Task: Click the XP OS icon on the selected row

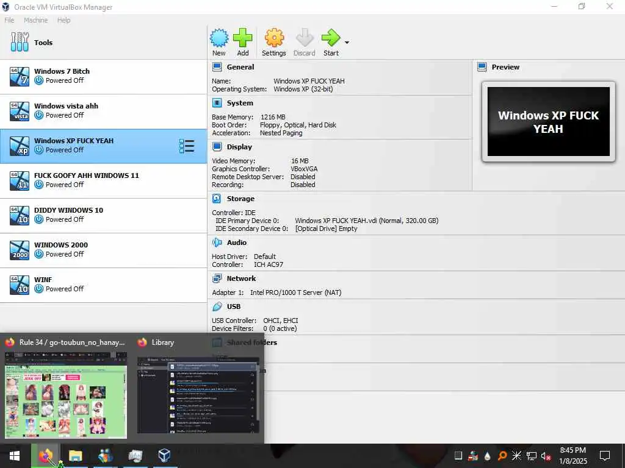Action: point(20,146)
